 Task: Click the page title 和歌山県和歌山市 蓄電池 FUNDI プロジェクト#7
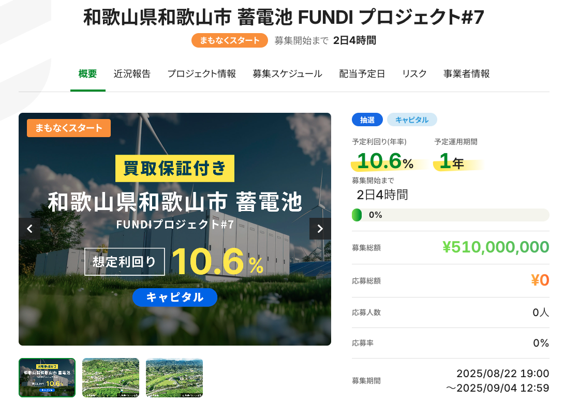pos(284,17)
